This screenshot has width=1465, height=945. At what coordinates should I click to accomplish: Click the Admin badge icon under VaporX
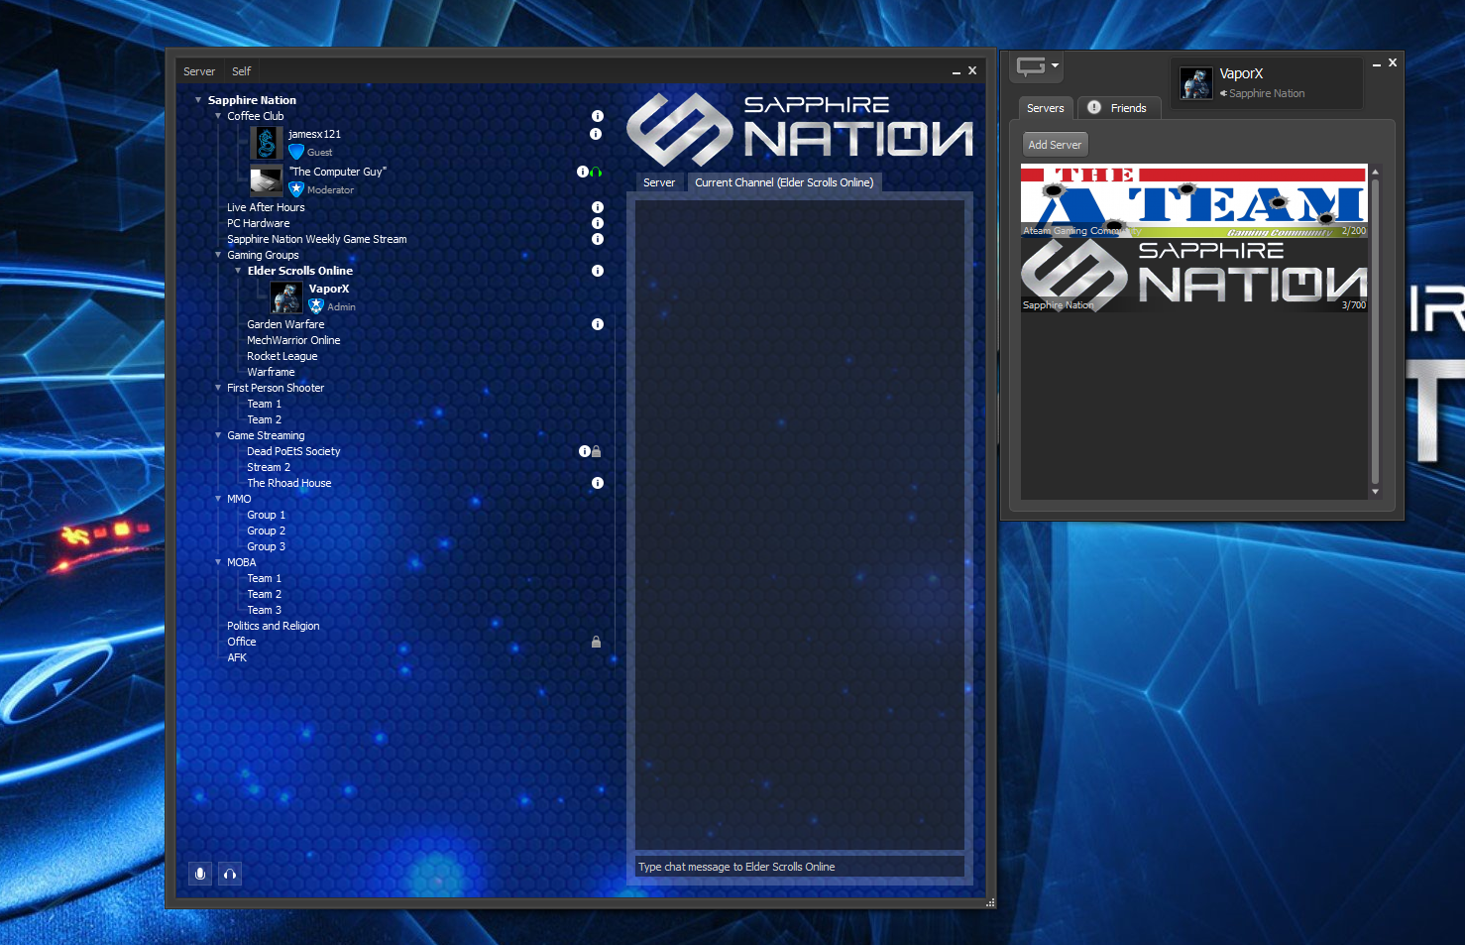coord(316,306)
